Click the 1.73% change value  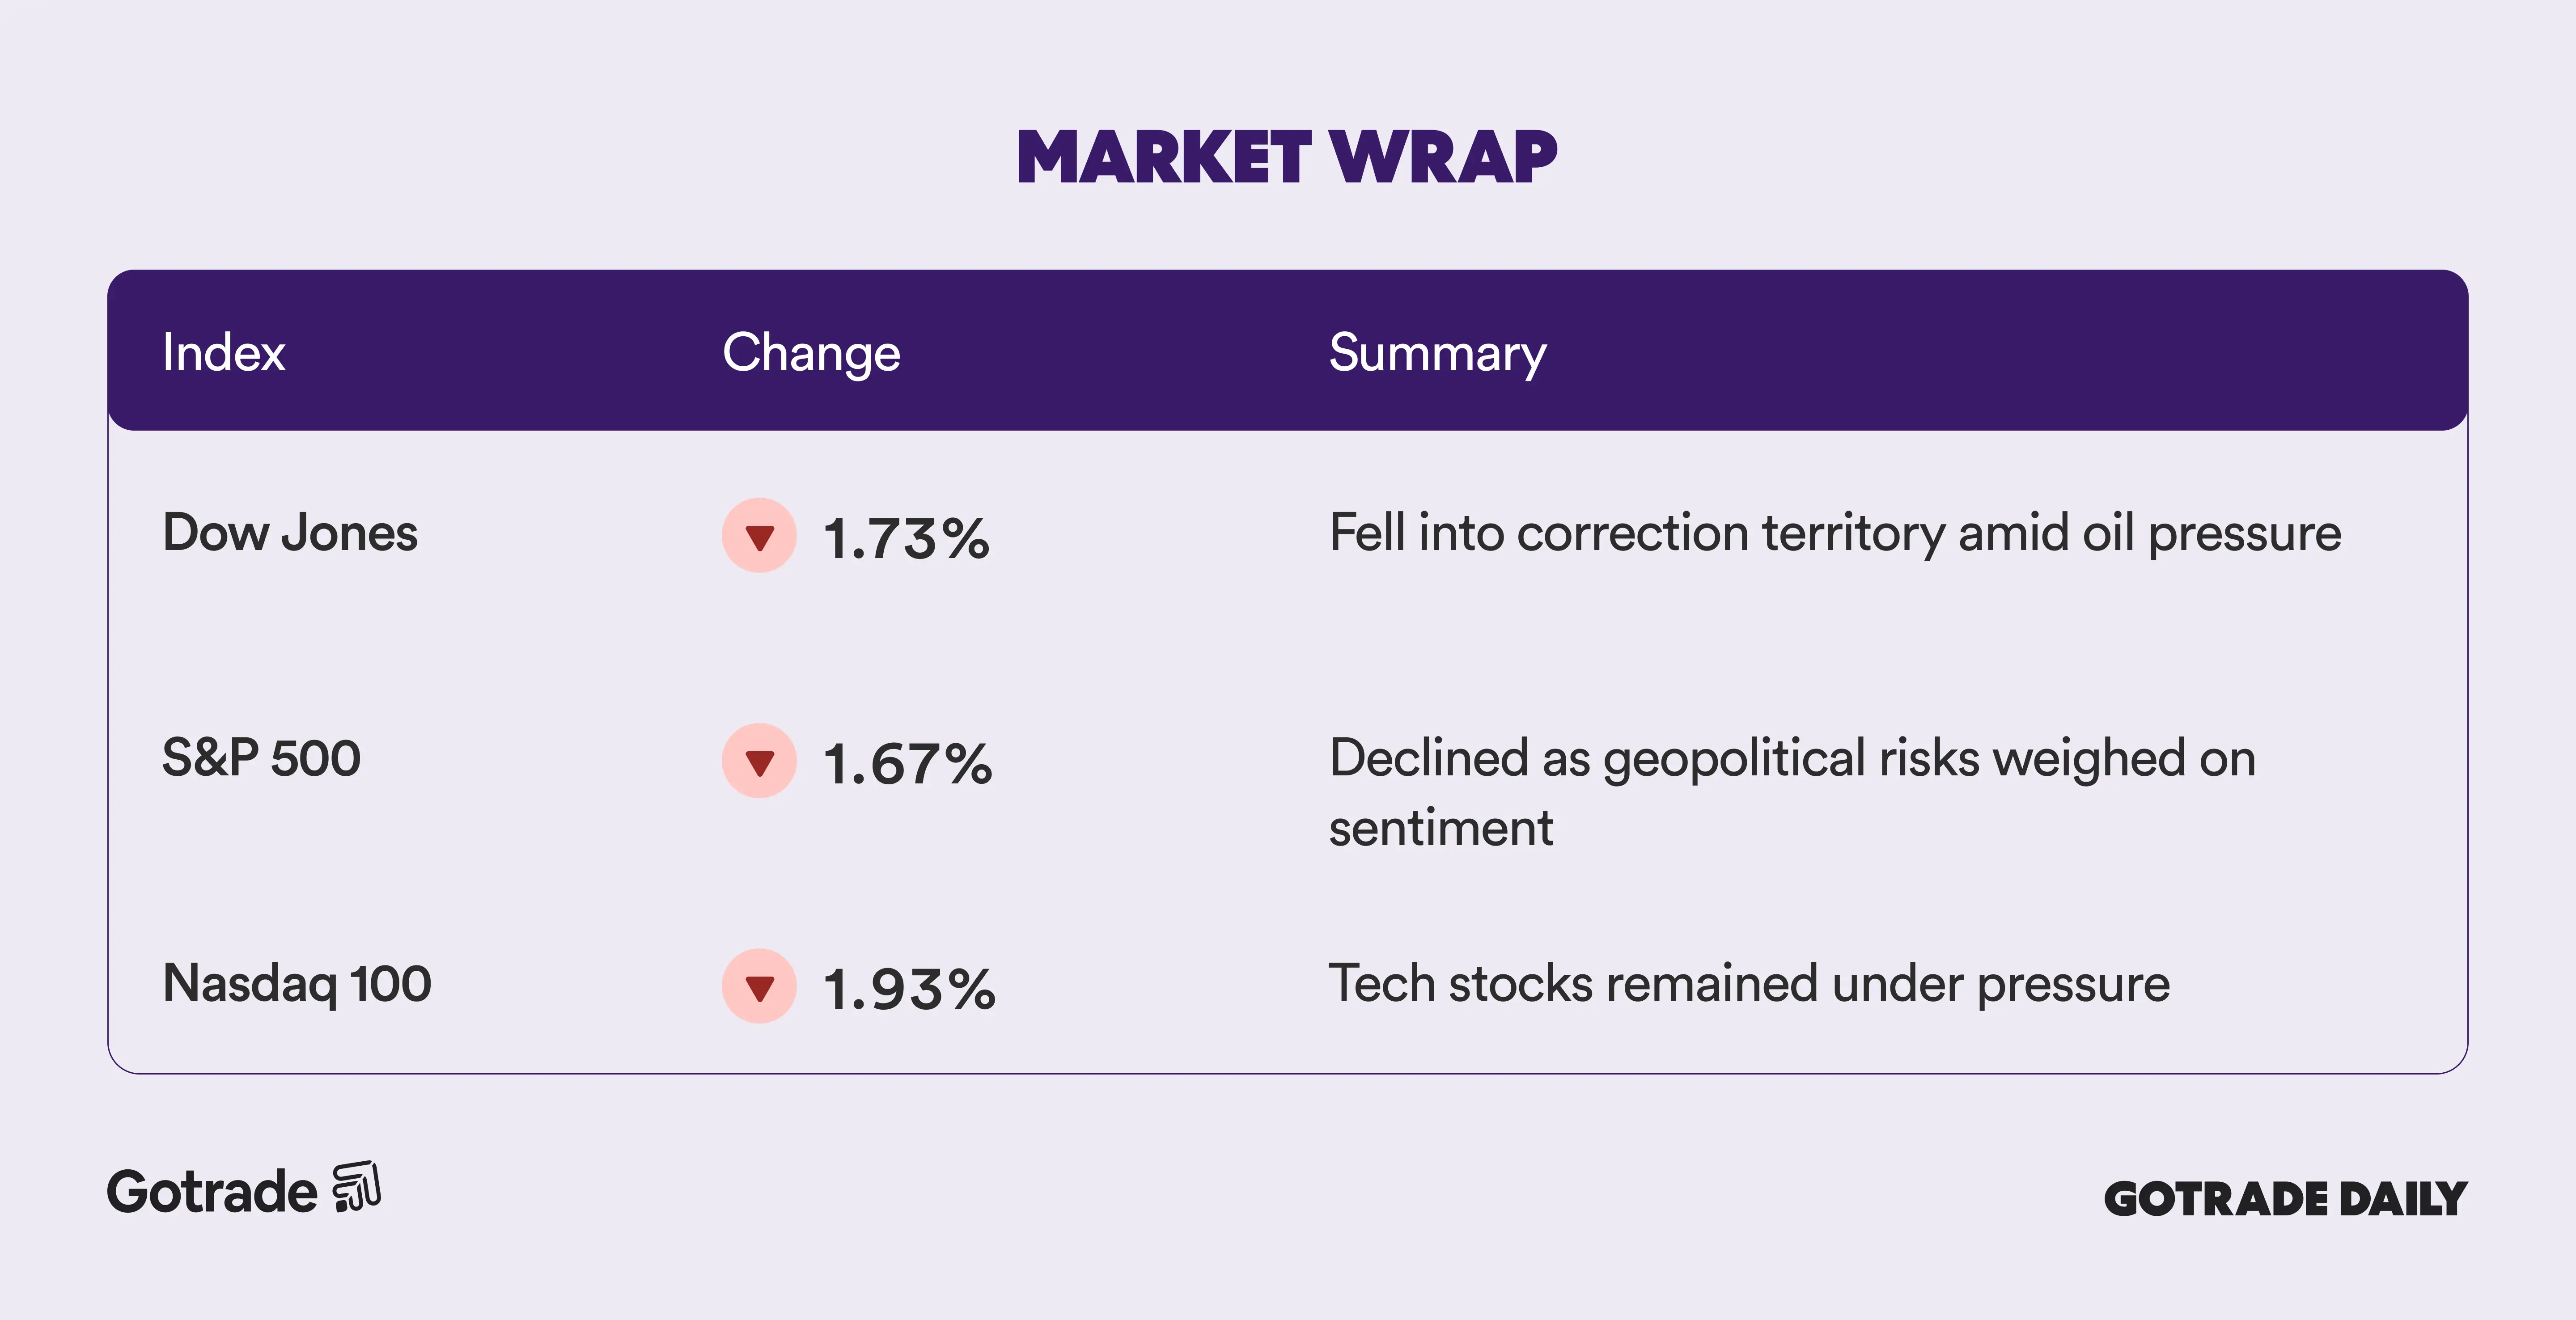click(x=906, y=539)
